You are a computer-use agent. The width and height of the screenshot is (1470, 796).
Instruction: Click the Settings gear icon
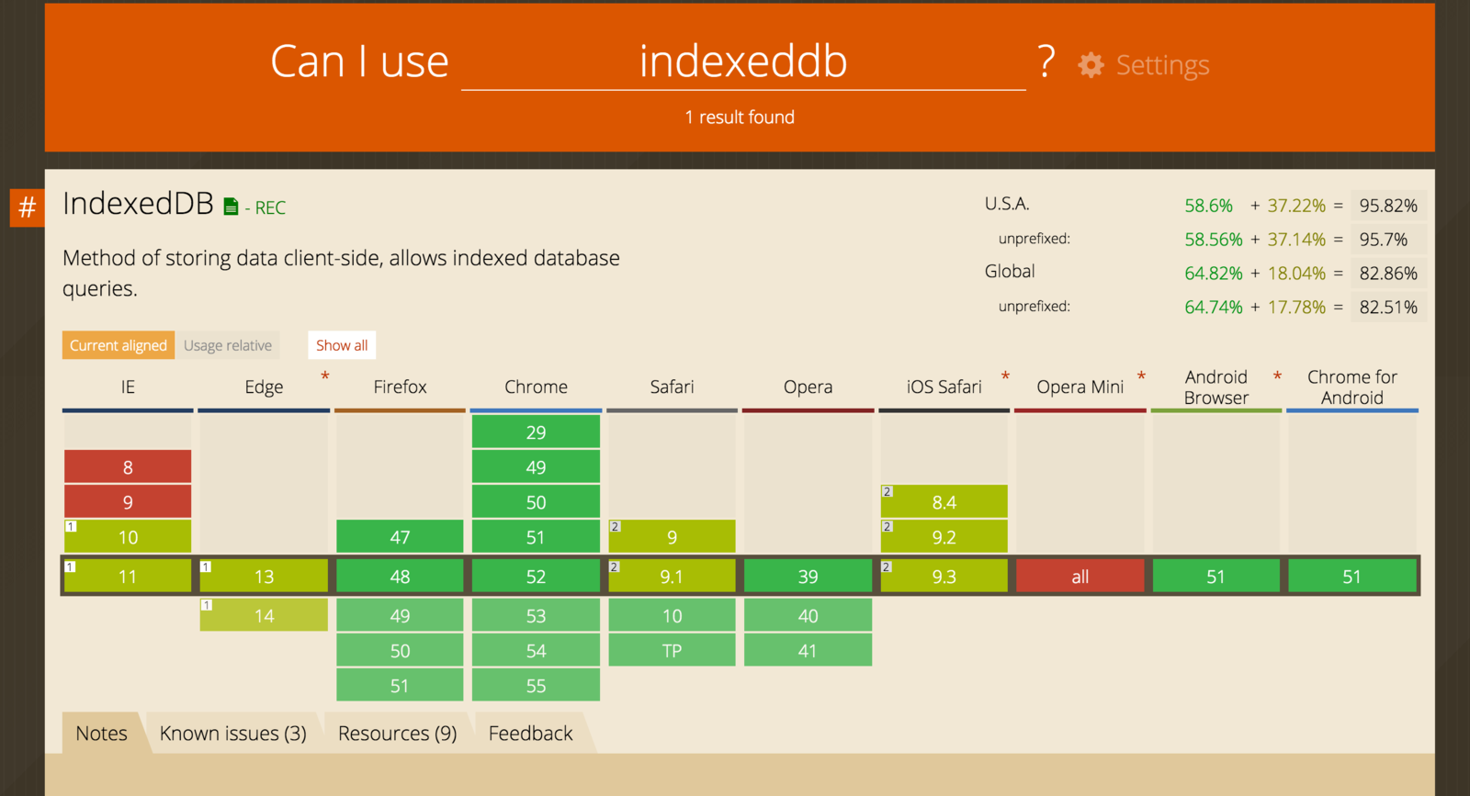point(1091,65)
